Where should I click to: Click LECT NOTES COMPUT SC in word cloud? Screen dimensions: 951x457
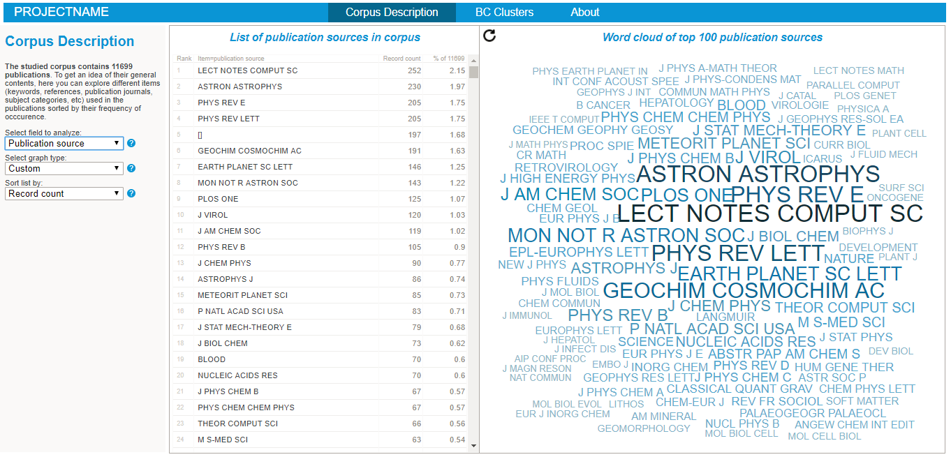(770, 213)
